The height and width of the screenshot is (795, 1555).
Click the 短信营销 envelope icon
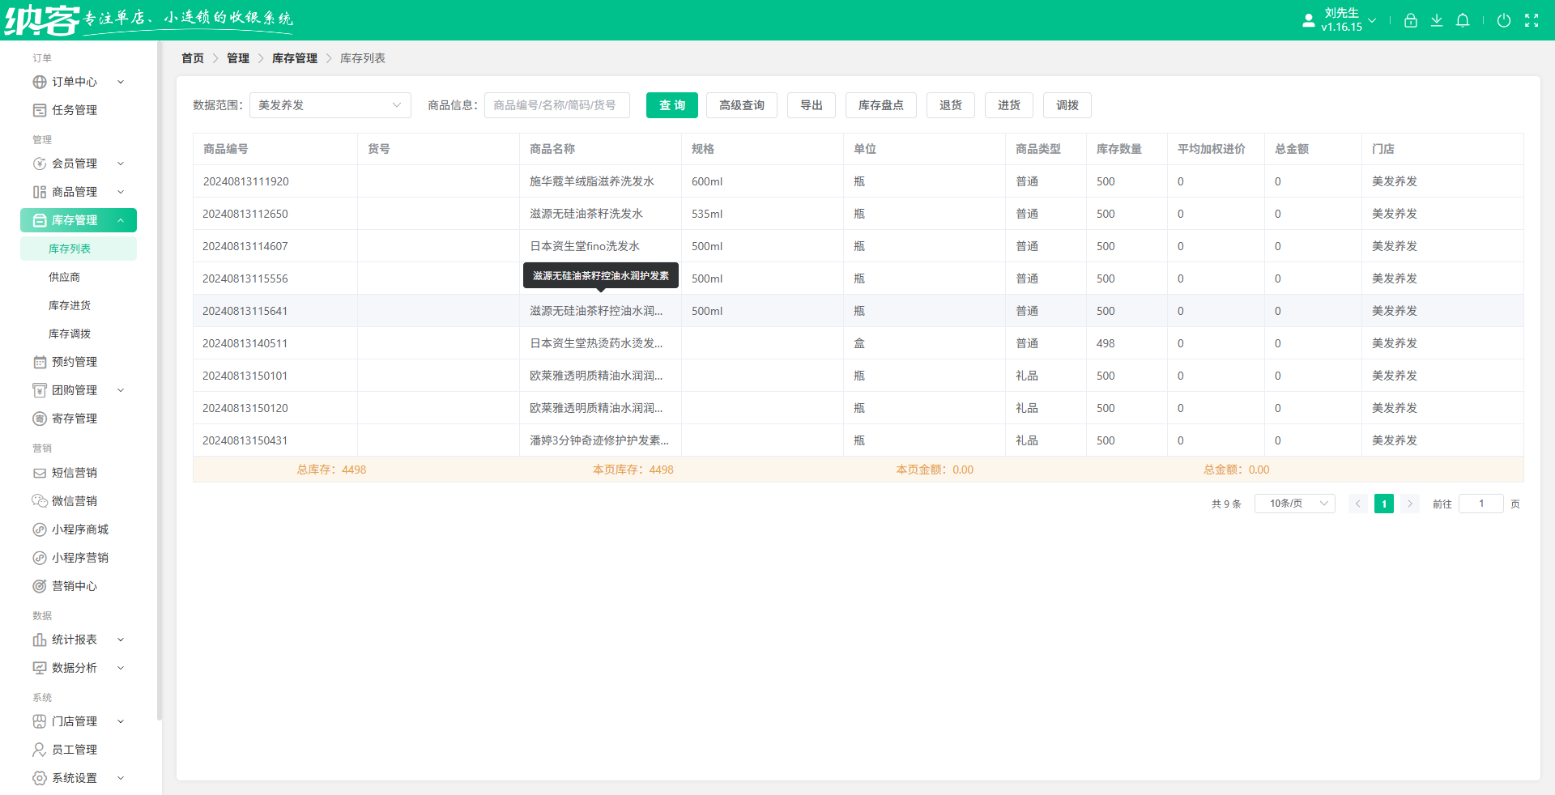click(x=39, y=473)
